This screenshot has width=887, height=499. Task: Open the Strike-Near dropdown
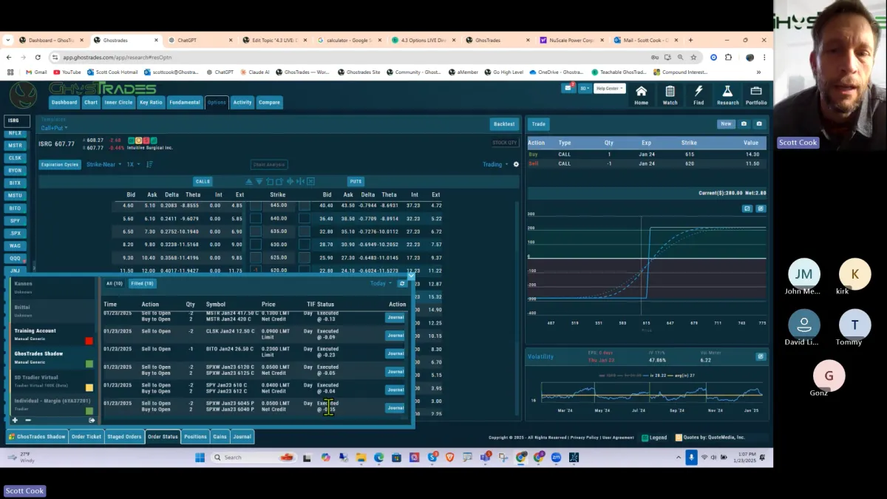tap(103, 165)
